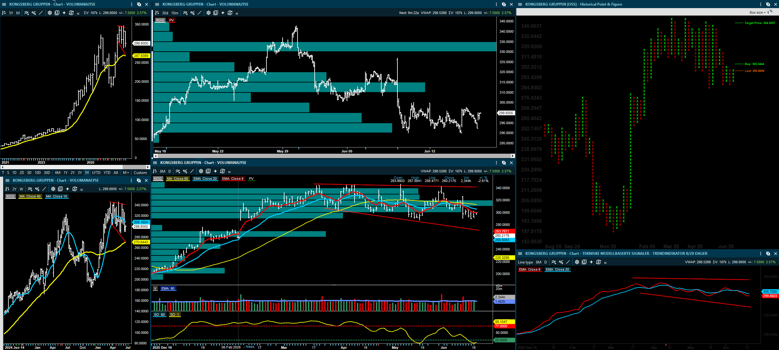Select the 30D range tab

(x=47, y=173)
